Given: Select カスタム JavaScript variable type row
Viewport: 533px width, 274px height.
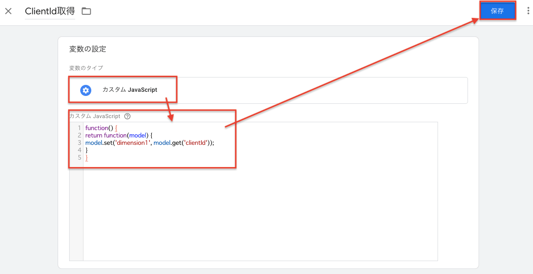Looking at the screenshot, I should [x=268, y=90].
